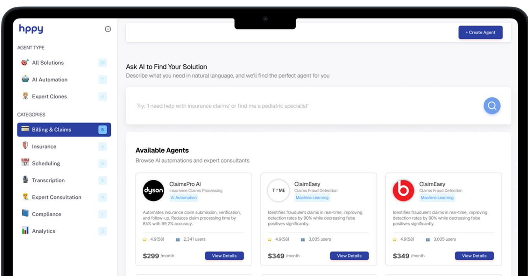Click the natural language search input field
Image resolution: width=528 pixels, height=276 pixels.
[x=302, y=106]
